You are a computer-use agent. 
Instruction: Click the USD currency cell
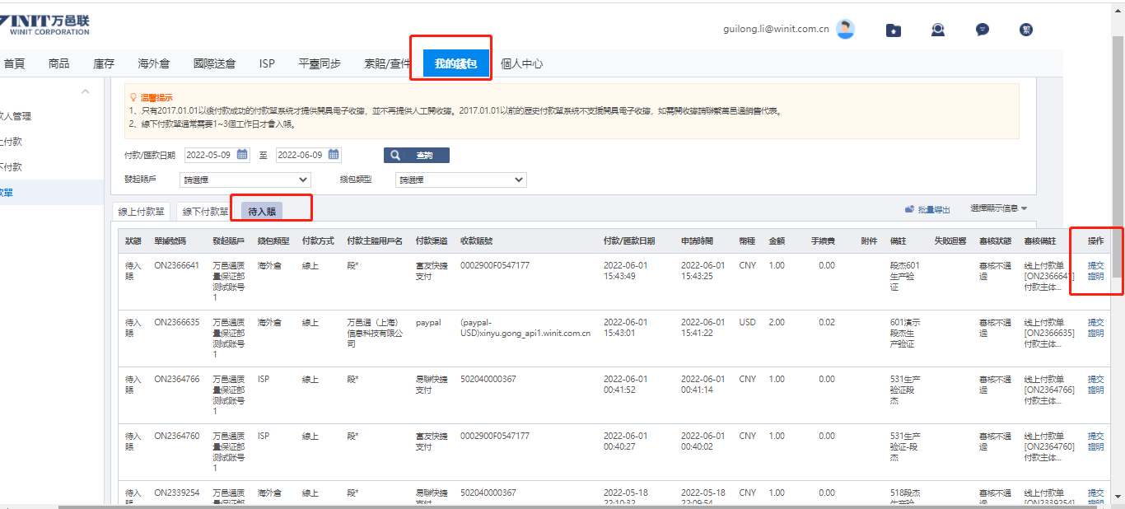click(x=747, y=322)
